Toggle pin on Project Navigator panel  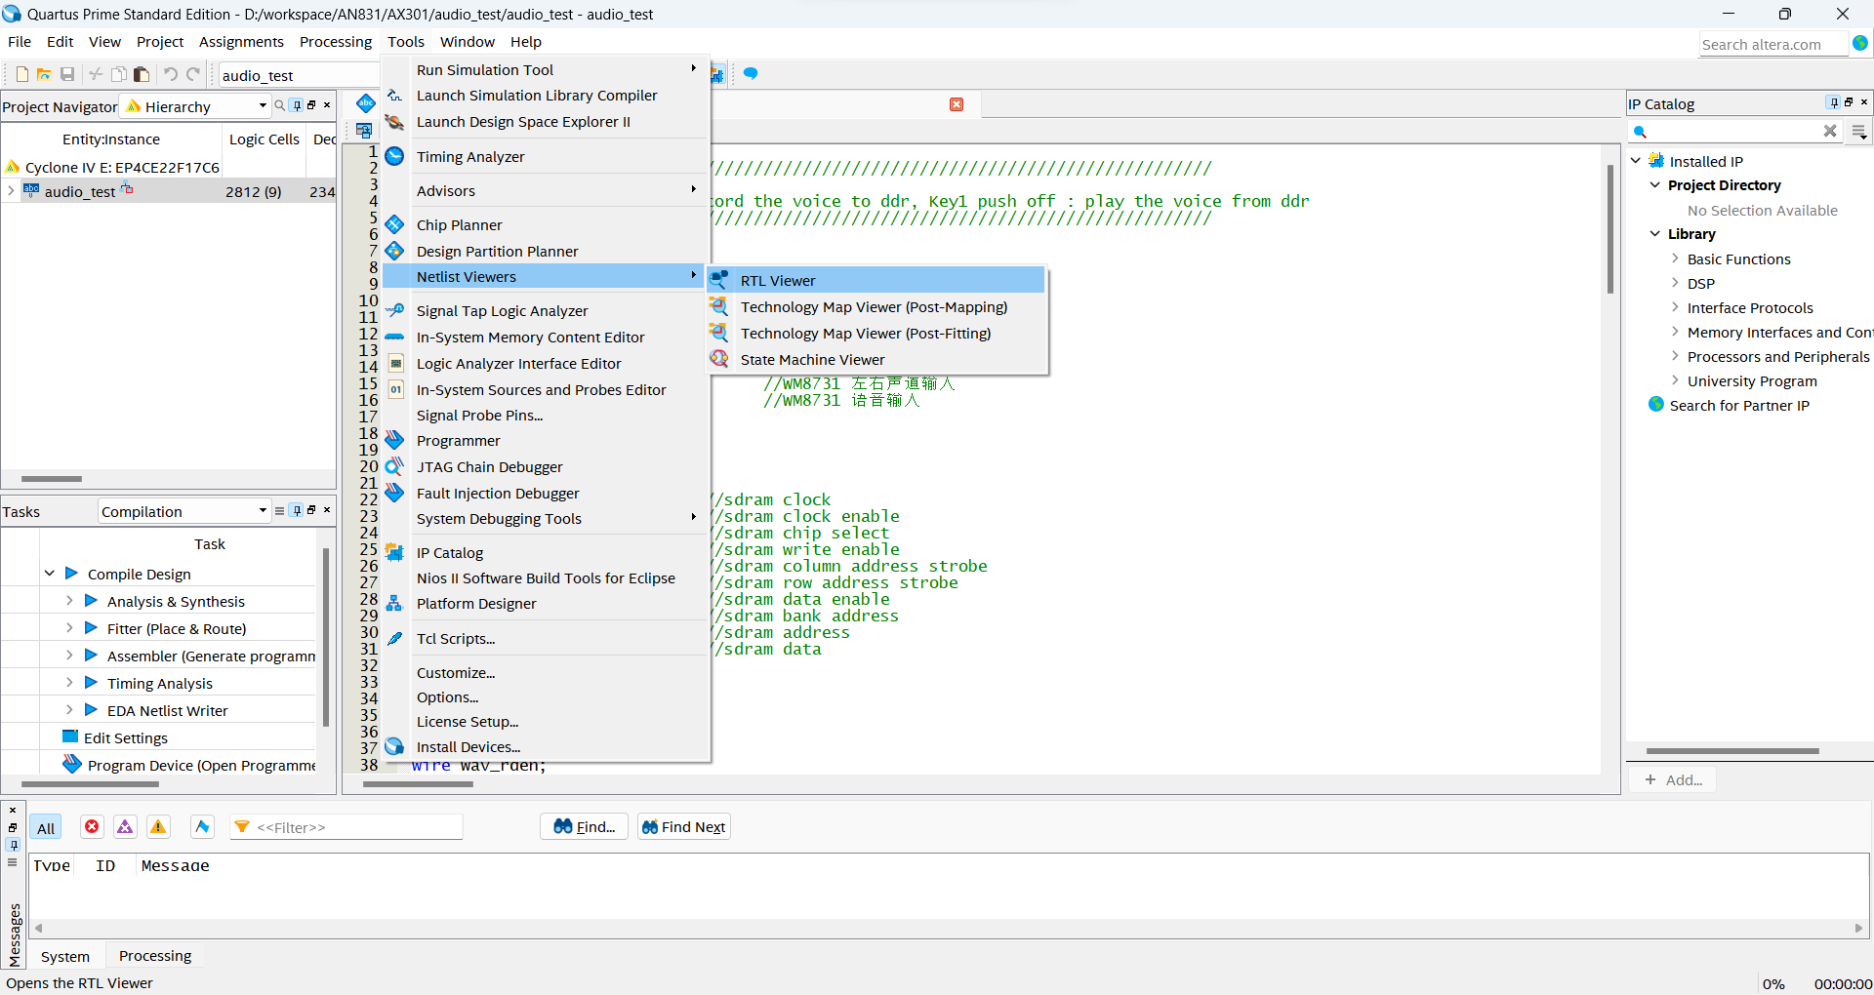[298, 105]
